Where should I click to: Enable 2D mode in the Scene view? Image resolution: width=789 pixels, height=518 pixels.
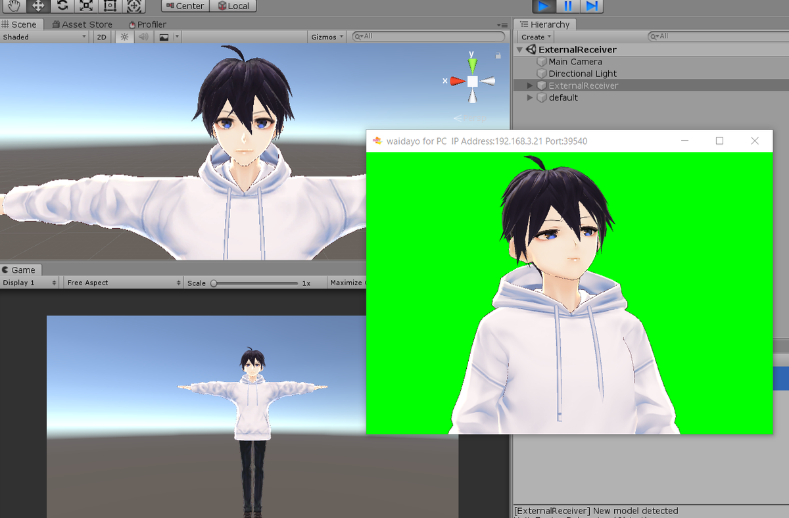[x=101, y=37]
